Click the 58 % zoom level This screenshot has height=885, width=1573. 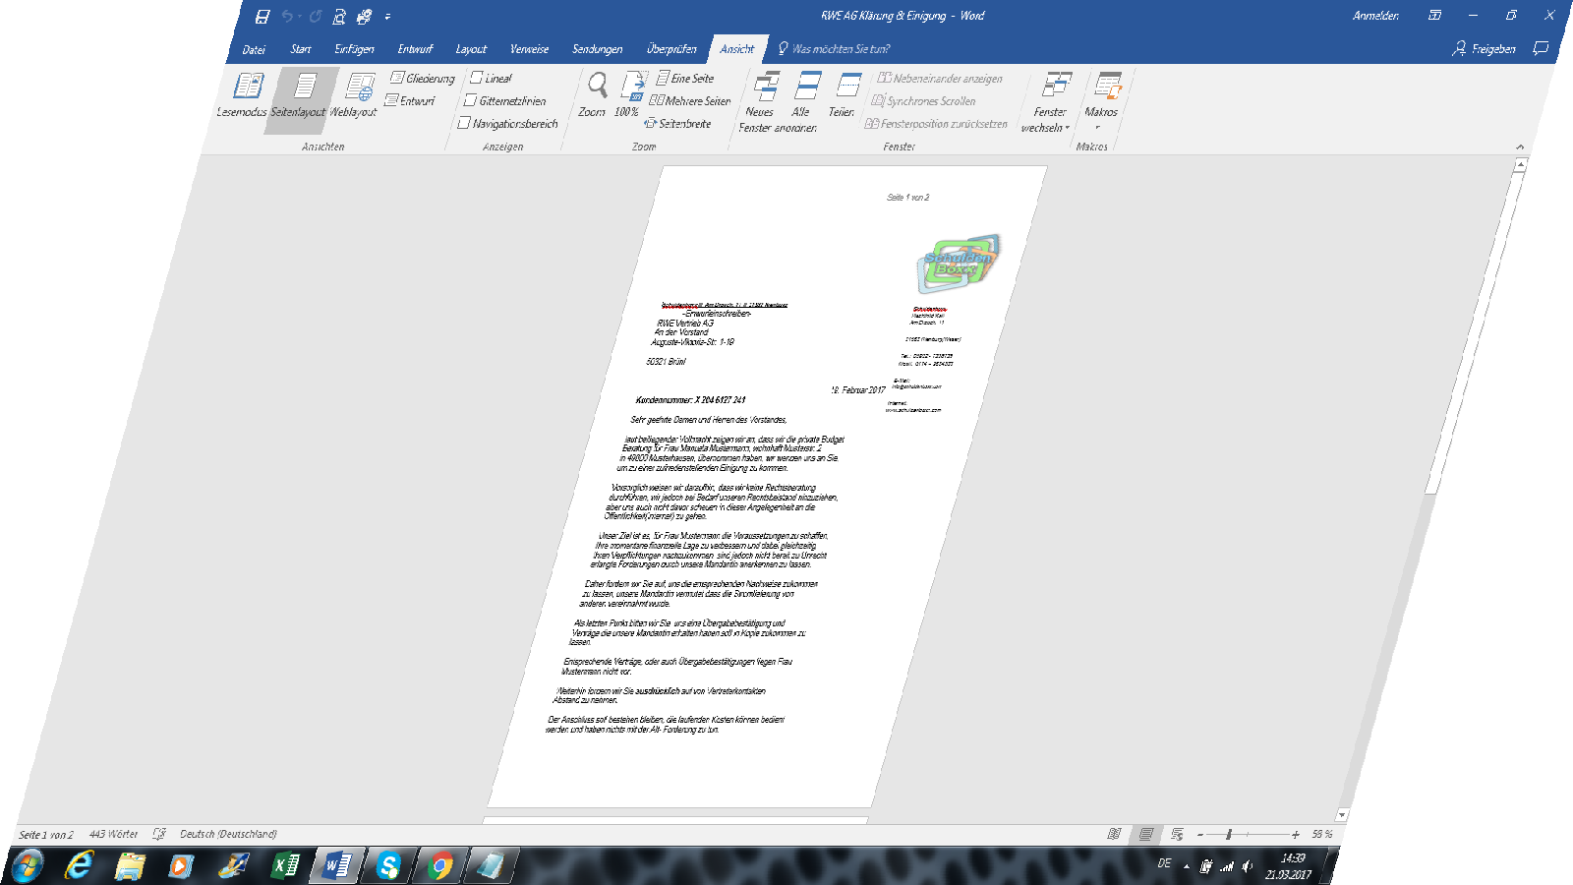[x=1322, y=834]
